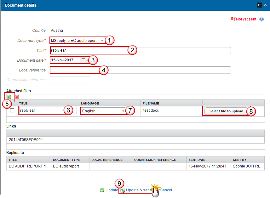Tick the checkbox for the reply ear attachment

click(12, 110)
